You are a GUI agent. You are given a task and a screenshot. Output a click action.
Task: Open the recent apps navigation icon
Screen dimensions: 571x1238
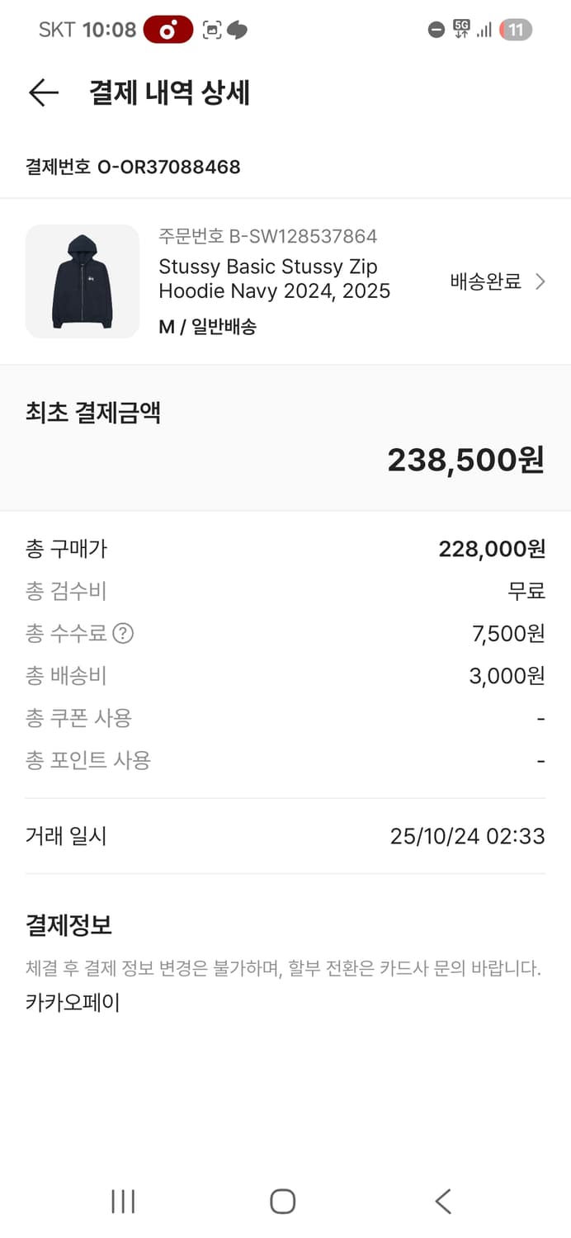pos(121,1202)
